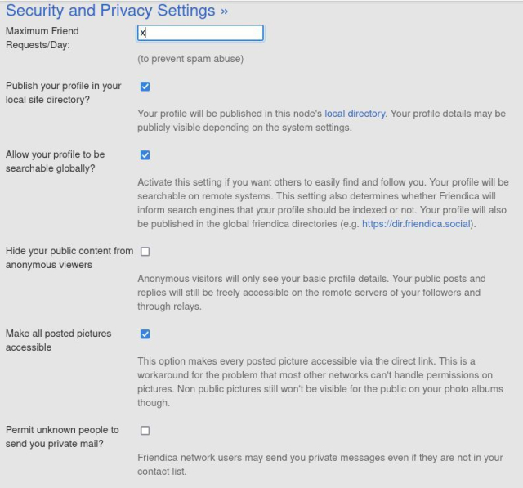Click the 'Hide your public content from anonymous viewers' label
Image resolution: width=523 pixels, height=488 pixels.
69,257
